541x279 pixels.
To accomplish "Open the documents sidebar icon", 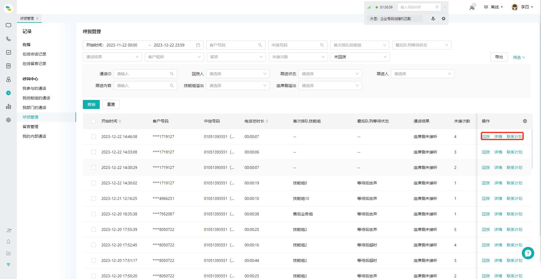I will click(8, 66).
